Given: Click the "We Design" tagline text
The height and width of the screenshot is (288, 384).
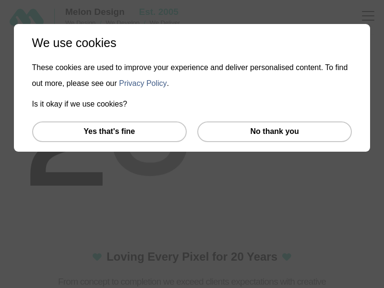Looking at the screenshot, I should click(80, 22).
